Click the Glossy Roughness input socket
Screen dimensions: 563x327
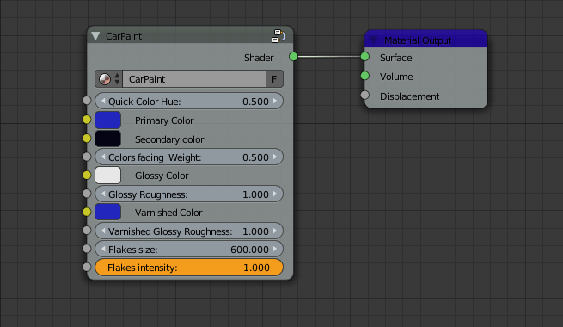[87, 194]
